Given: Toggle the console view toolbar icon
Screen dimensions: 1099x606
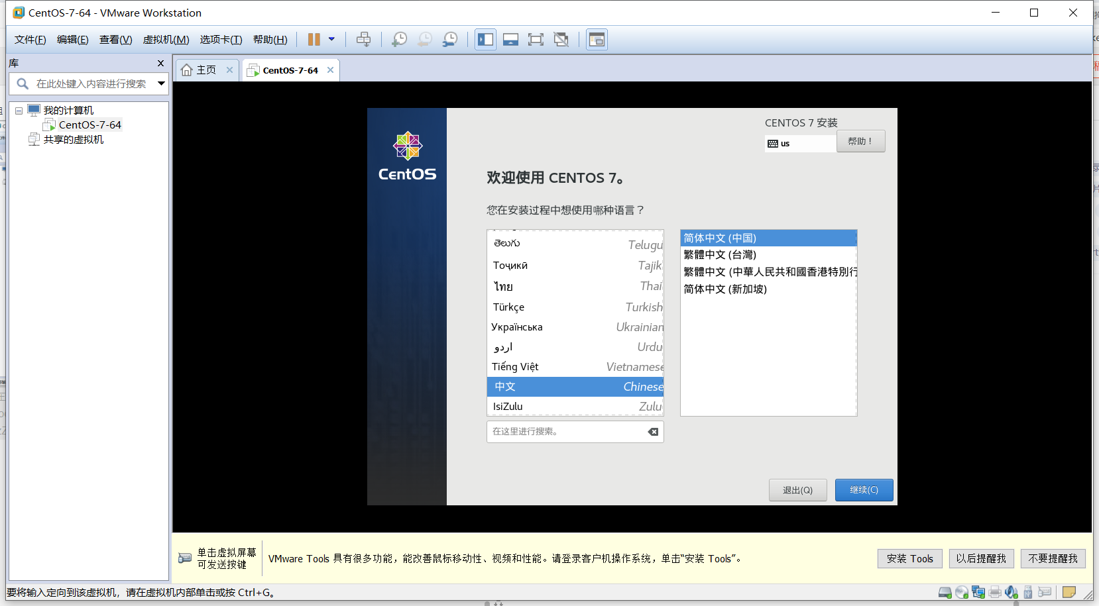Looking at the screenshot, I should (x=597, y=40).
